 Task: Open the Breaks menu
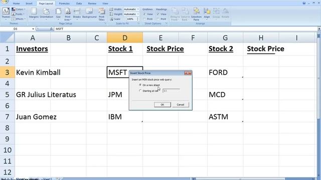click(x=77, y=13)
